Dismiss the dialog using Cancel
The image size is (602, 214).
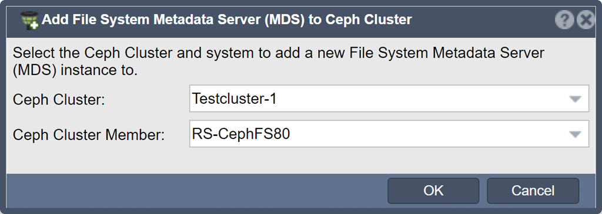pyautogui.click(x=533, y=191)
